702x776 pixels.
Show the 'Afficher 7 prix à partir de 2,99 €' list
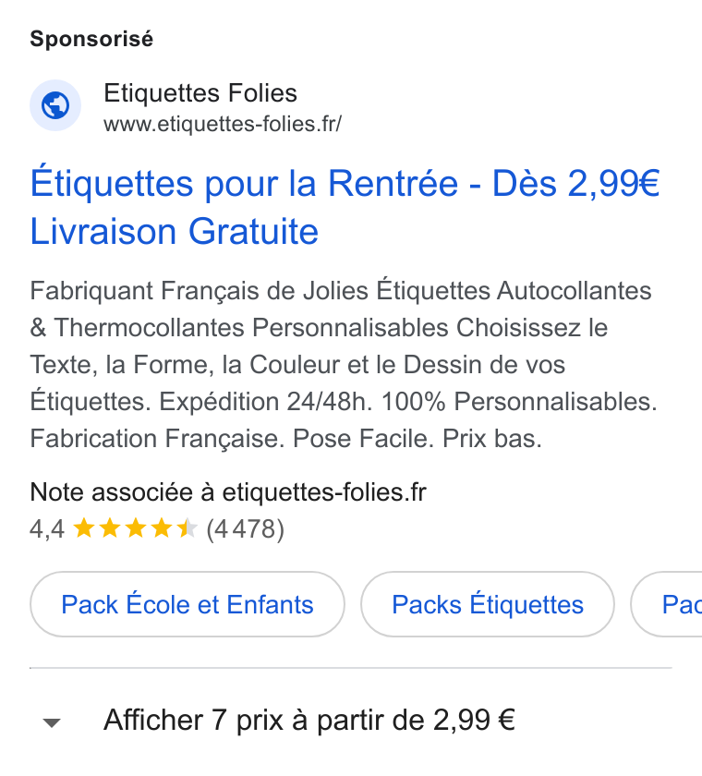click(309, 720)
